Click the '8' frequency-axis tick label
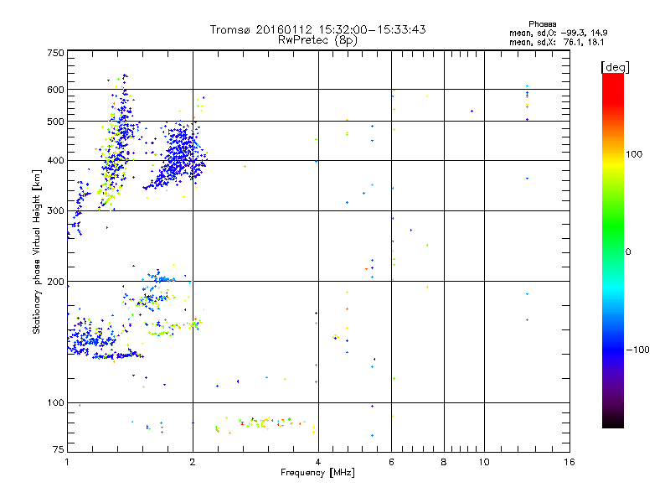 click(x=444, y=462)
